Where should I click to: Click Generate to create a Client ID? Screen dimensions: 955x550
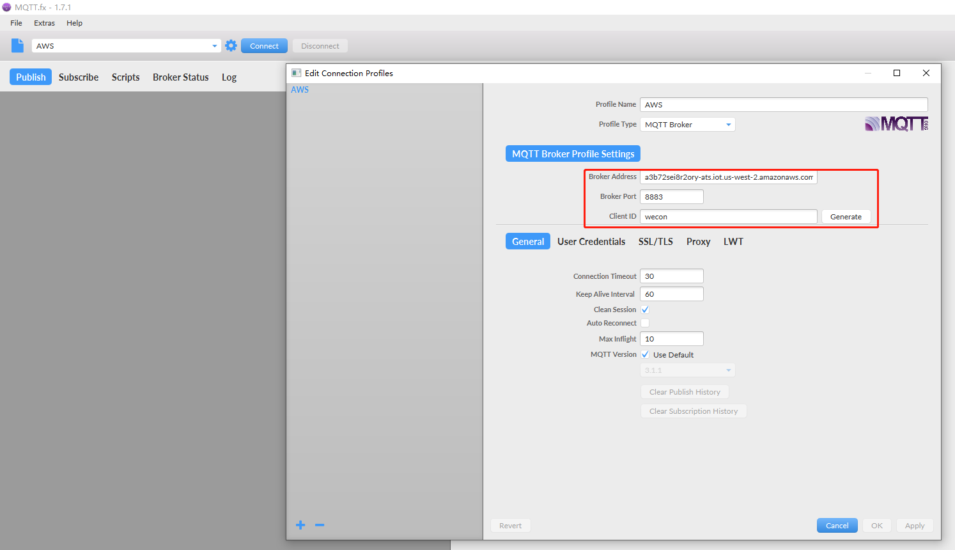tap(845, 217)
